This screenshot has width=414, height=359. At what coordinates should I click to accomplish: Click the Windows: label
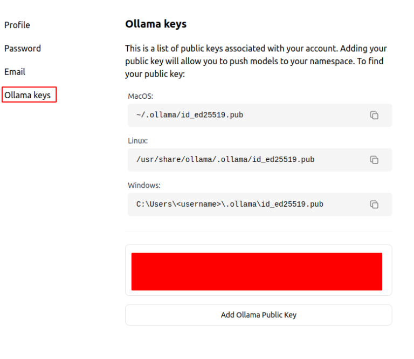(x=144, y=185)
